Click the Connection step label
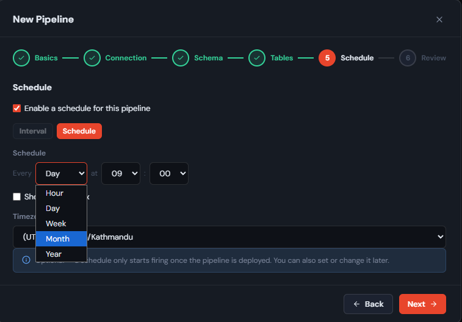The image size is (462, 322). [126, 58]
